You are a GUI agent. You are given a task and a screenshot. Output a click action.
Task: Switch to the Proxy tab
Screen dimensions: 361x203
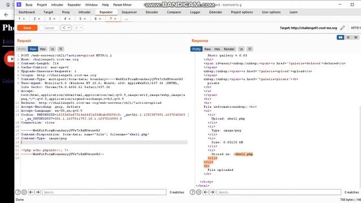(65, 12)
